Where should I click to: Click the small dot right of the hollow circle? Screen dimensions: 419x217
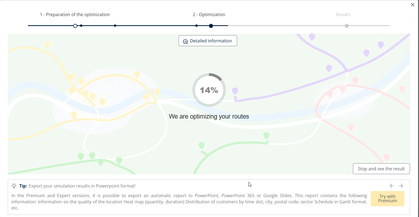81,26
